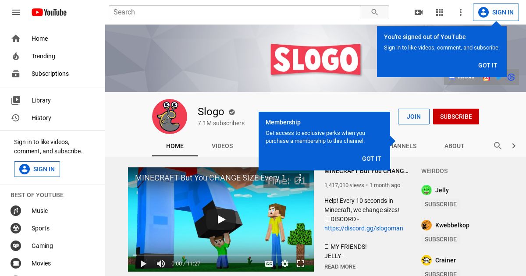
Task: Open the create video camera icon
Action: click(x=419, y=12)
